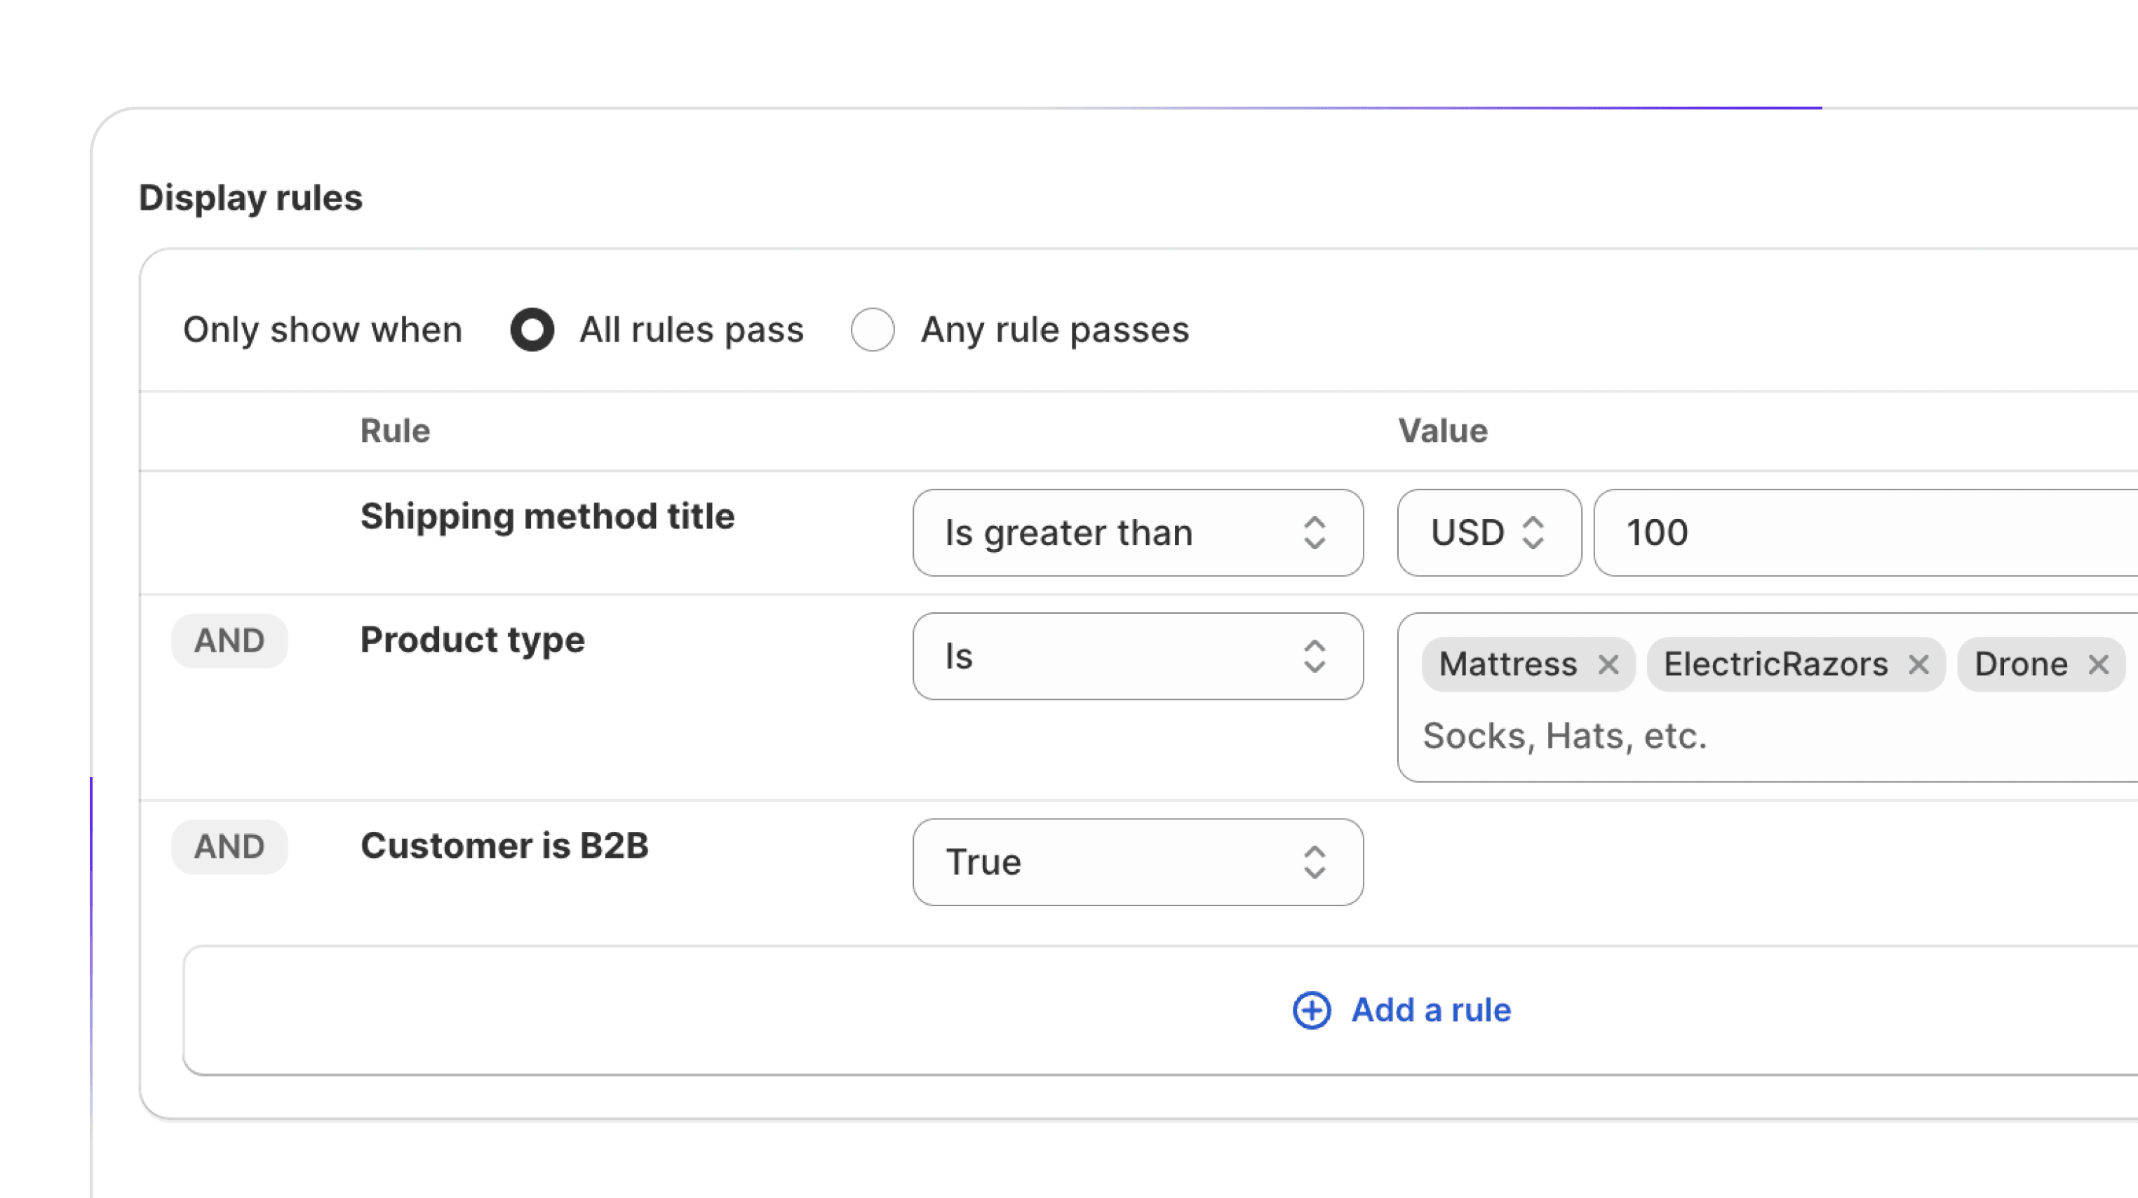Viewport: 2138px width, 1198px height.
Task: Click the amount field containing 100
Action: [1866, 532]
